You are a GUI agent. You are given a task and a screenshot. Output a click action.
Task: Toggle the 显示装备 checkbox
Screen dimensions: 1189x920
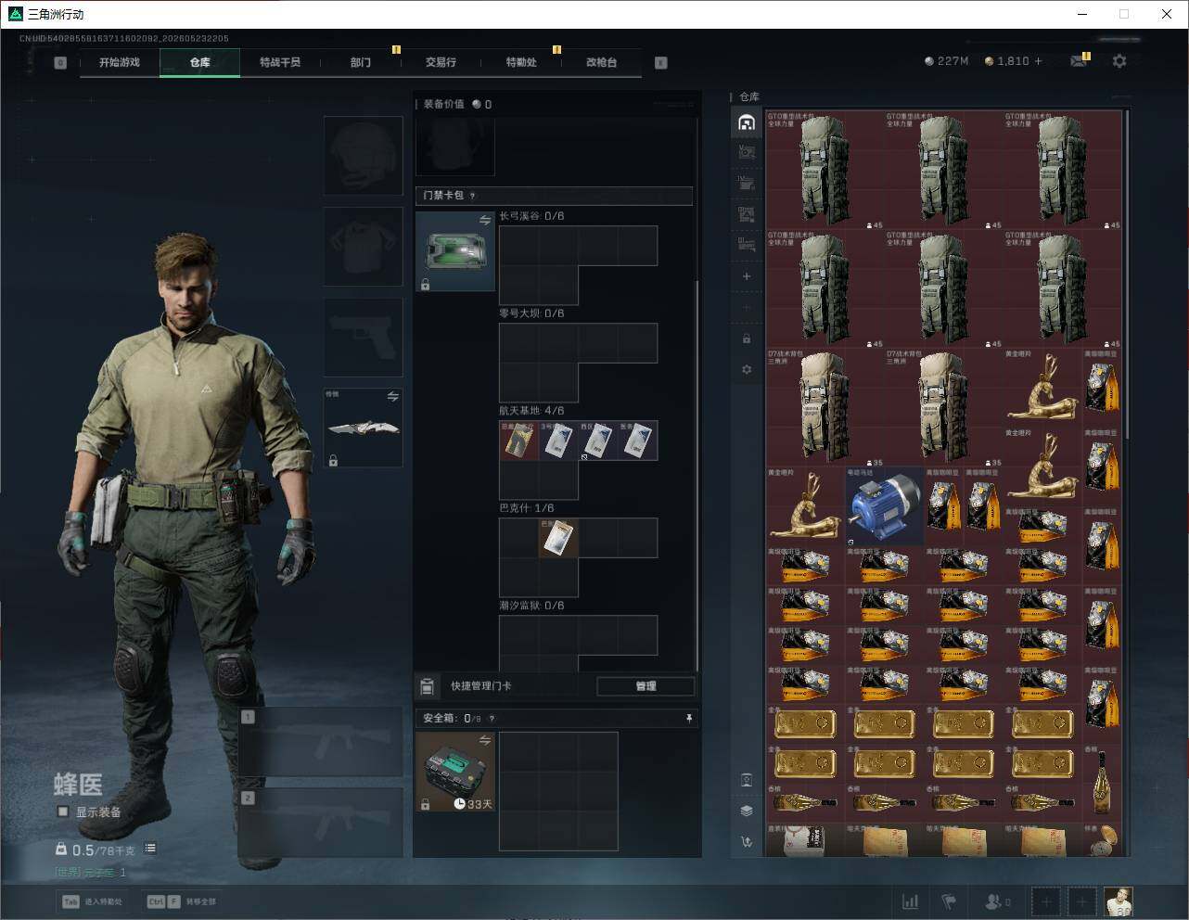[x=63, y=811]
